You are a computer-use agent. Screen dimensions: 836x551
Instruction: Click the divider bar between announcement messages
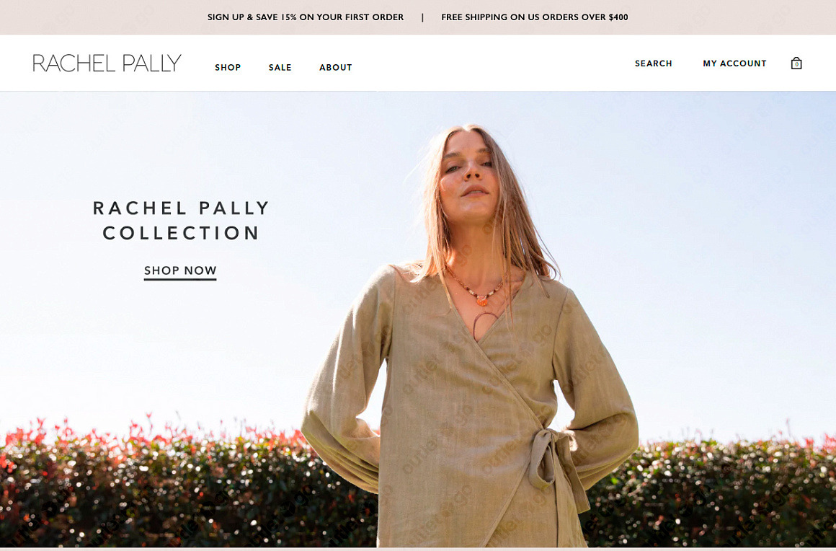click(422, 17)
